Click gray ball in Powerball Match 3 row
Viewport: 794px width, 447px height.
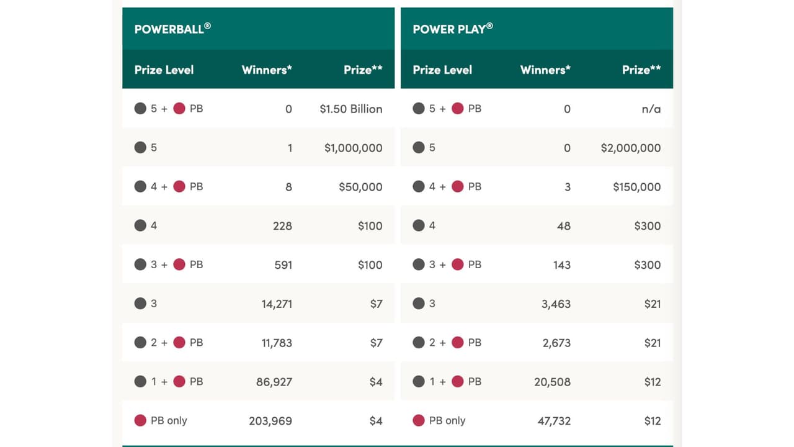(141, 304)
